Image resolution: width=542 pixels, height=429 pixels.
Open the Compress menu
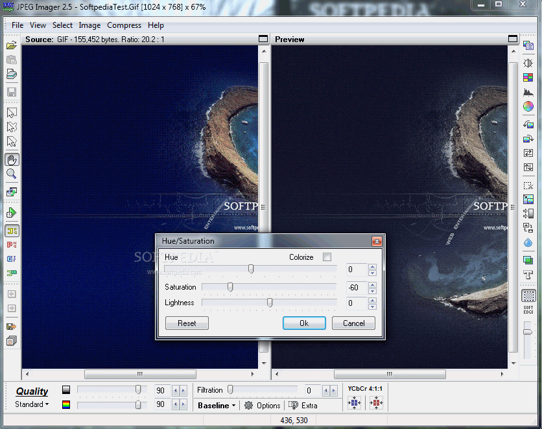[x=124, y=25]
